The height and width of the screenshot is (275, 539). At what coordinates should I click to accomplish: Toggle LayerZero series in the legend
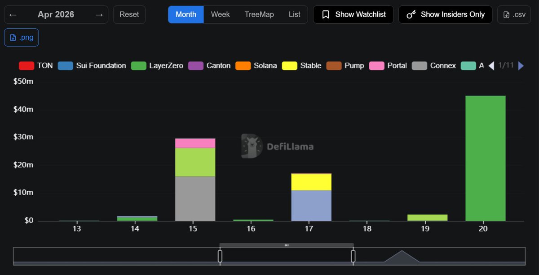pyautogui.click(x=157, y=66)
